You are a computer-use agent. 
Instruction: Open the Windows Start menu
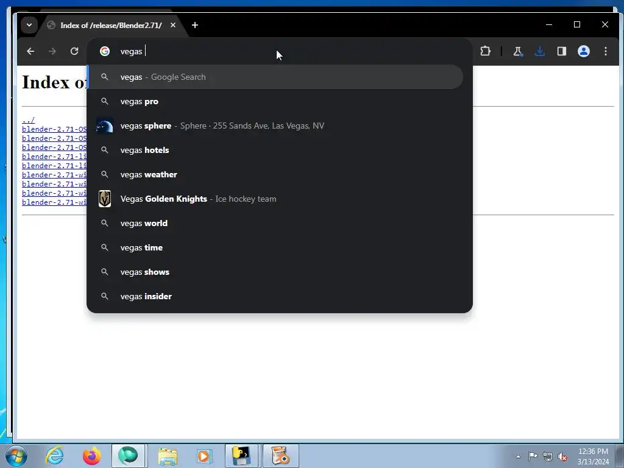(16, 456)
